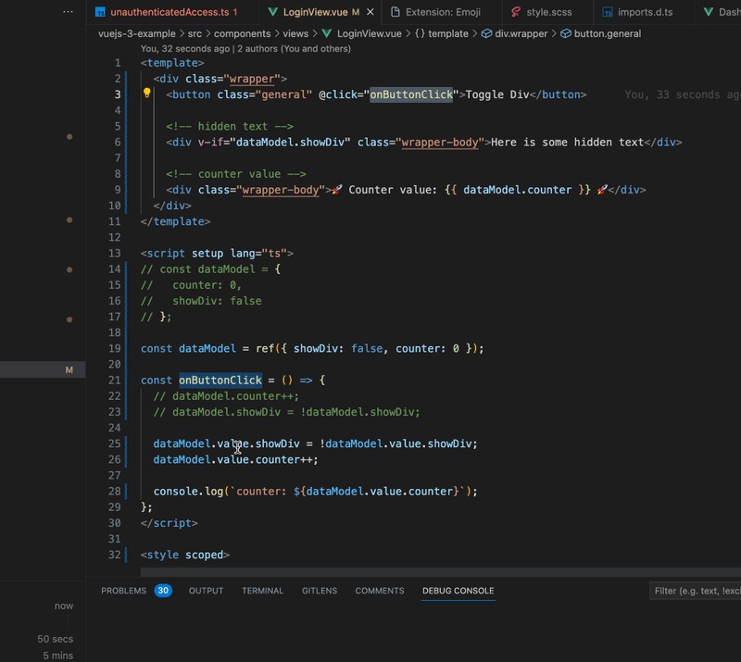
Task: Close the LoginView.vue tab
Action: pos(370,12)
